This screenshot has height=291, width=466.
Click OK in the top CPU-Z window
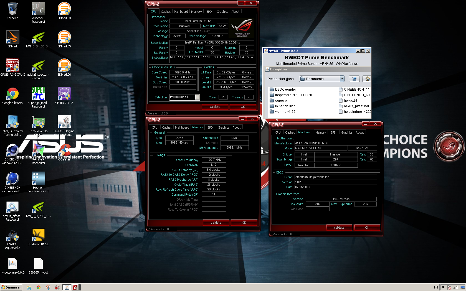click(x=243, y=107)
